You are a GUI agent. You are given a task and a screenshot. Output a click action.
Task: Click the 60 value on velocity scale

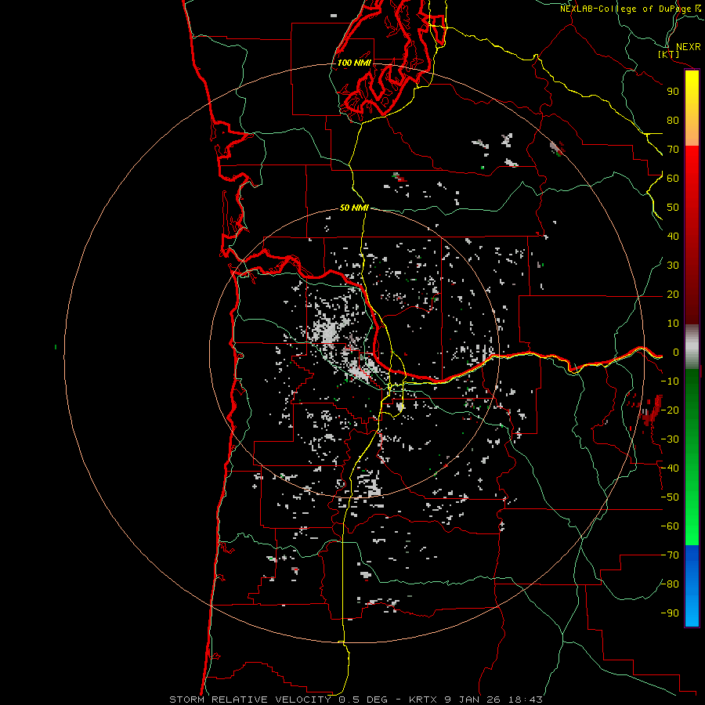tap(673, 178)
